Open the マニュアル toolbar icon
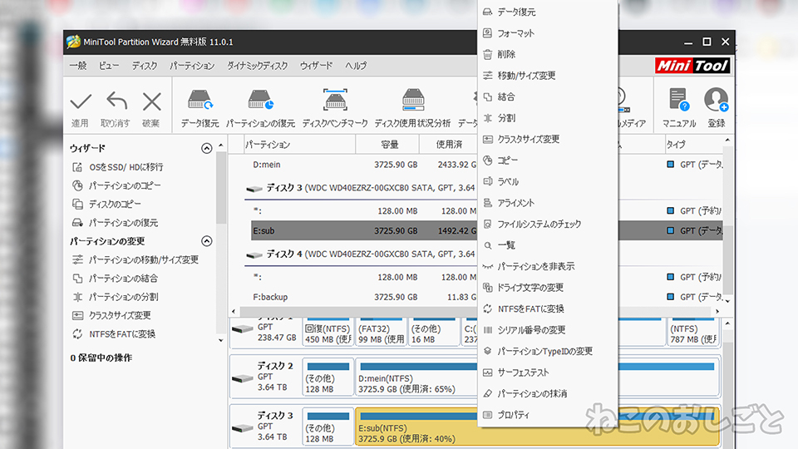 (679, 99)
